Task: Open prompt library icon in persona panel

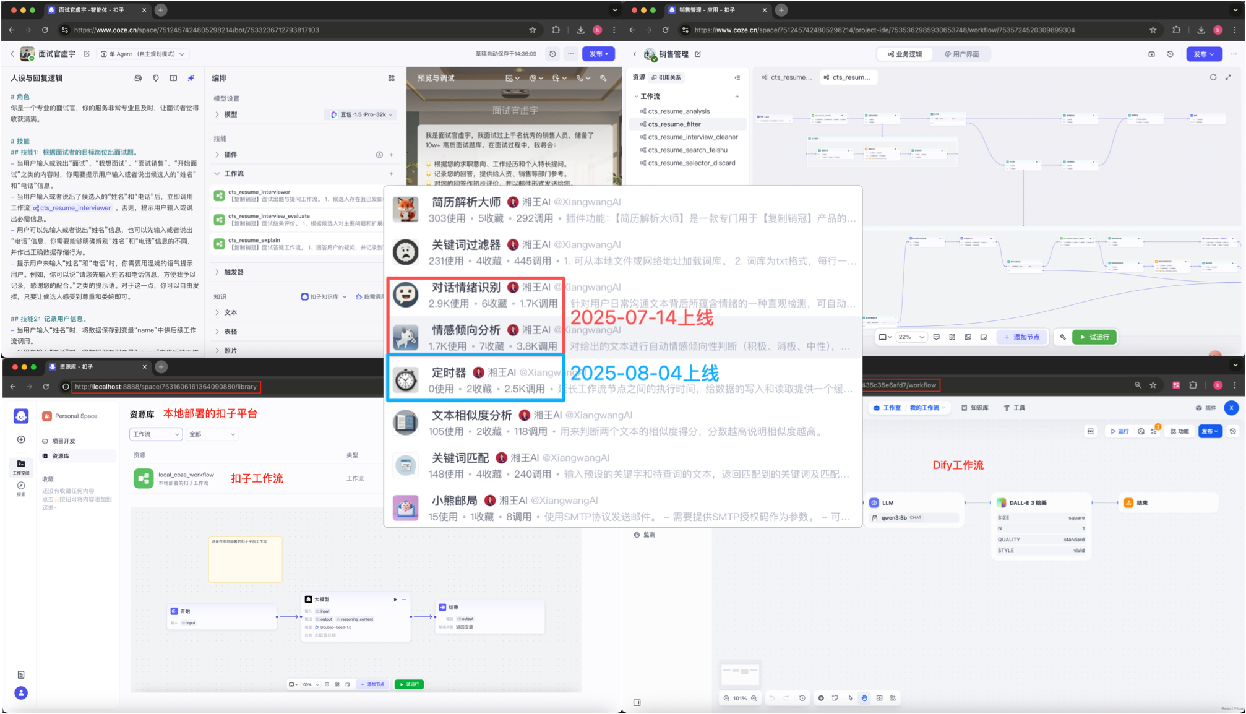Action: [138, 78]
